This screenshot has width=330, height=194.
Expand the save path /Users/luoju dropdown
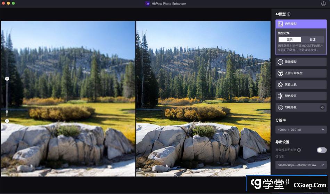pyautogui.click(x=301, y=165)
